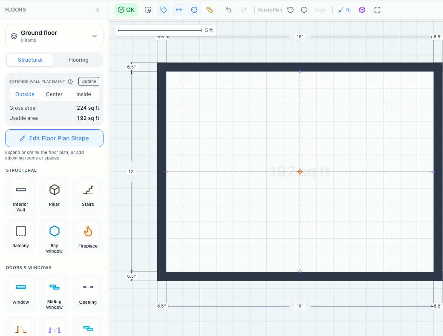The width and height of the screenshot is (443, 336).
Task: Click the upper-left 6.5" wall thickness label
Action: [x=131, y=67]
